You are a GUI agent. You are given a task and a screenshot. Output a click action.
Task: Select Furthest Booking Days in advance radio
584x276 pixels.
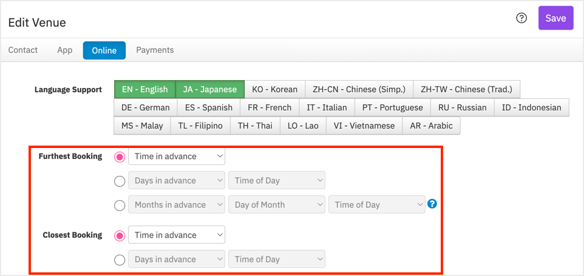120,181
